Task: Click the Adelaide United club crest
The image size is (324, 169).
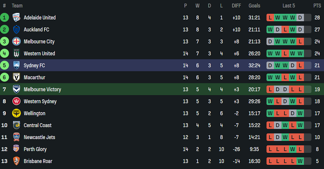Action: 16,17
